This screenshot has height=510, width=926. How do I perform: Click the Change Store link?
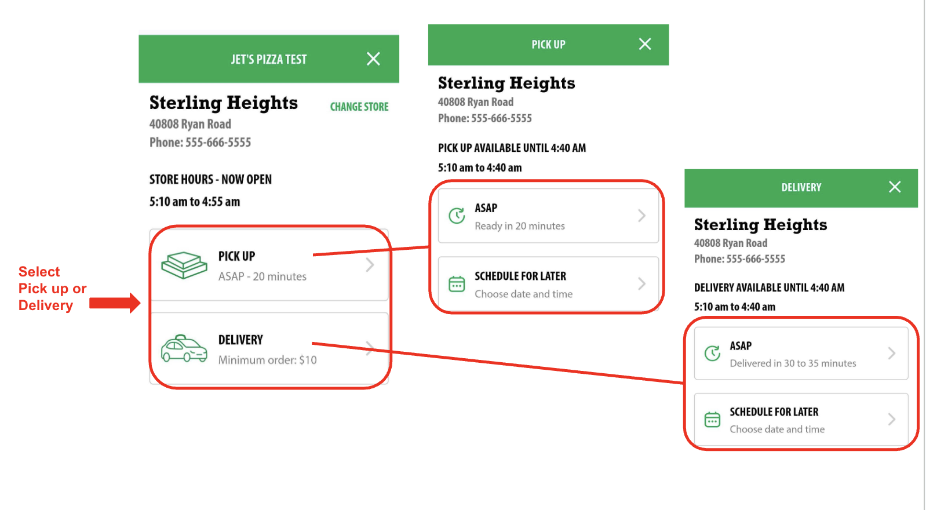tap(359, 107)
